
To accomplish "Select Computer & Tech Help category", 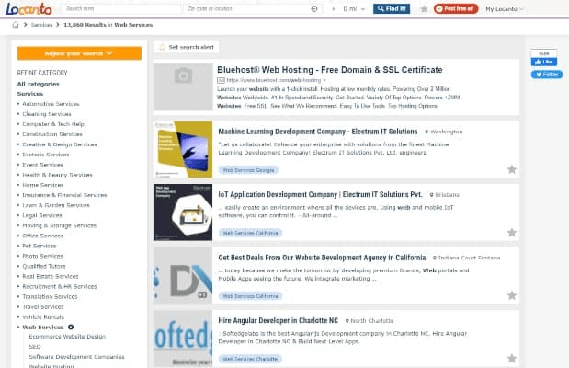I will point(53,124).
